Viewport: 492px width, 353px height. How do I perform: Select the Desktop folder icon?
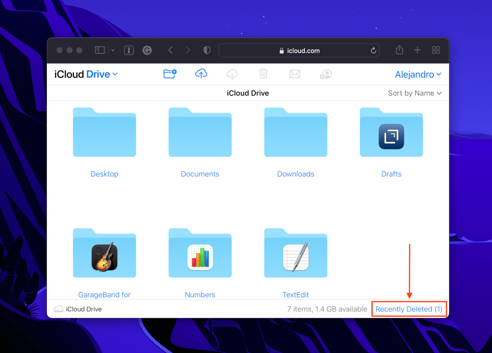(105, 132)
